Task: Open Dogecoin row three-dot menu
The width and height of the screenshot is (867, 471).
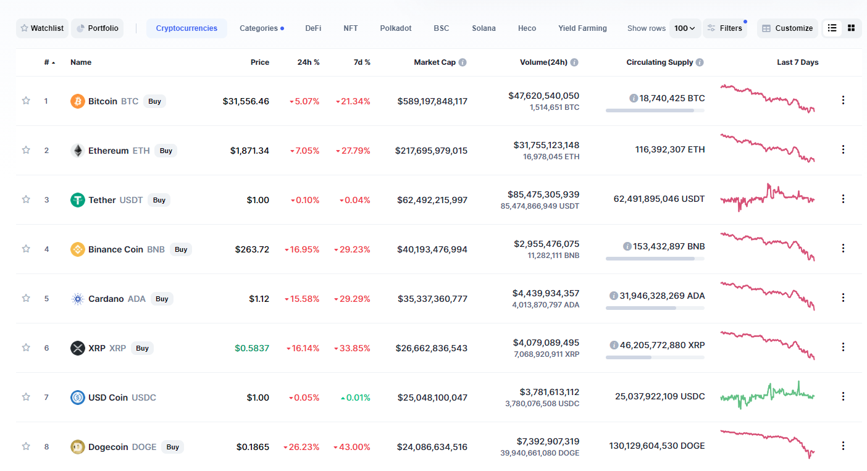Action: tap(843, 446)
